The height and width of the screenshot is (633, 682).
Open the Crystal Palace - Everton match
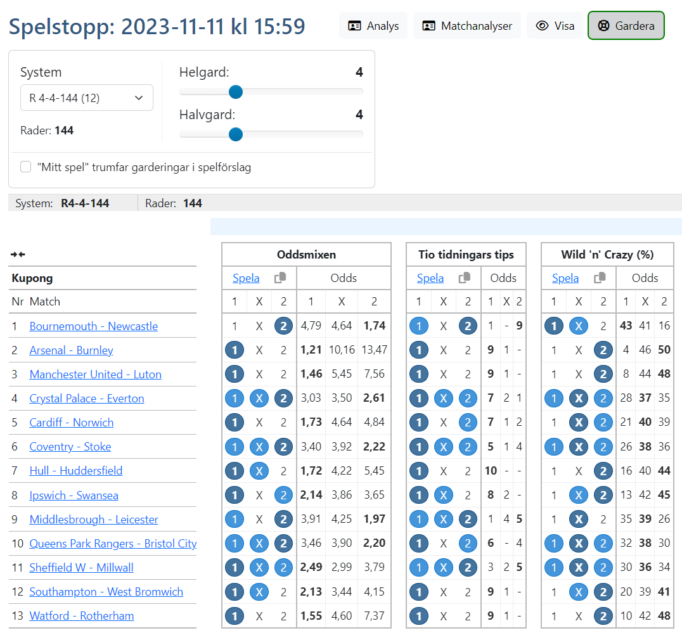87,399
